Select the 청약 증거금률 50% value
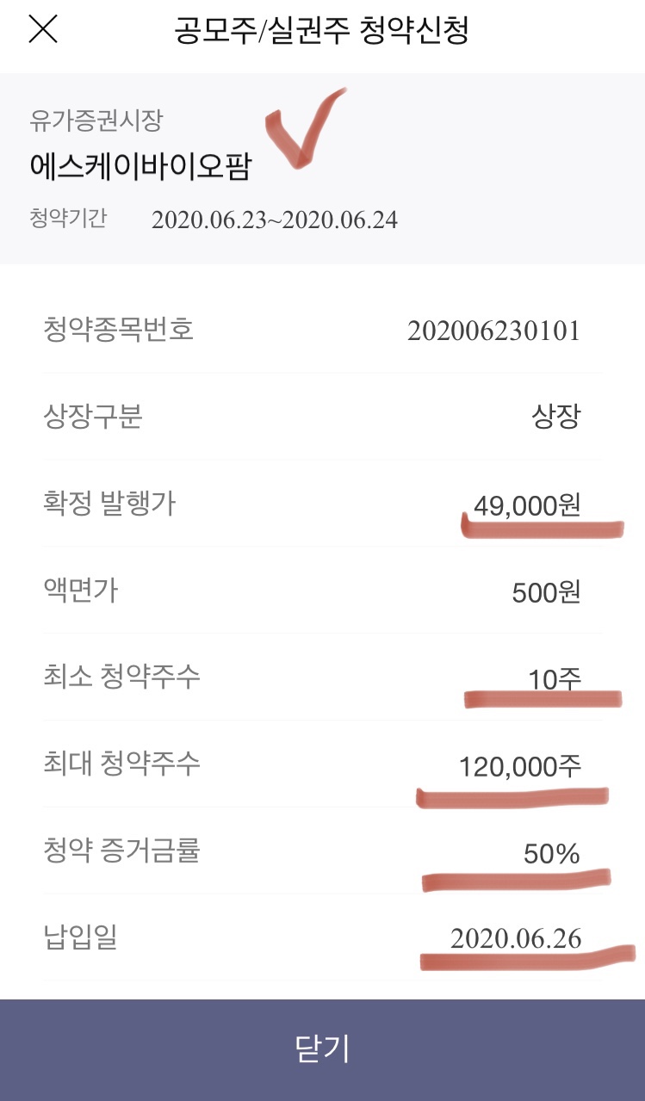This screenshot has width=645, height=1101. [x=551, y=854]
